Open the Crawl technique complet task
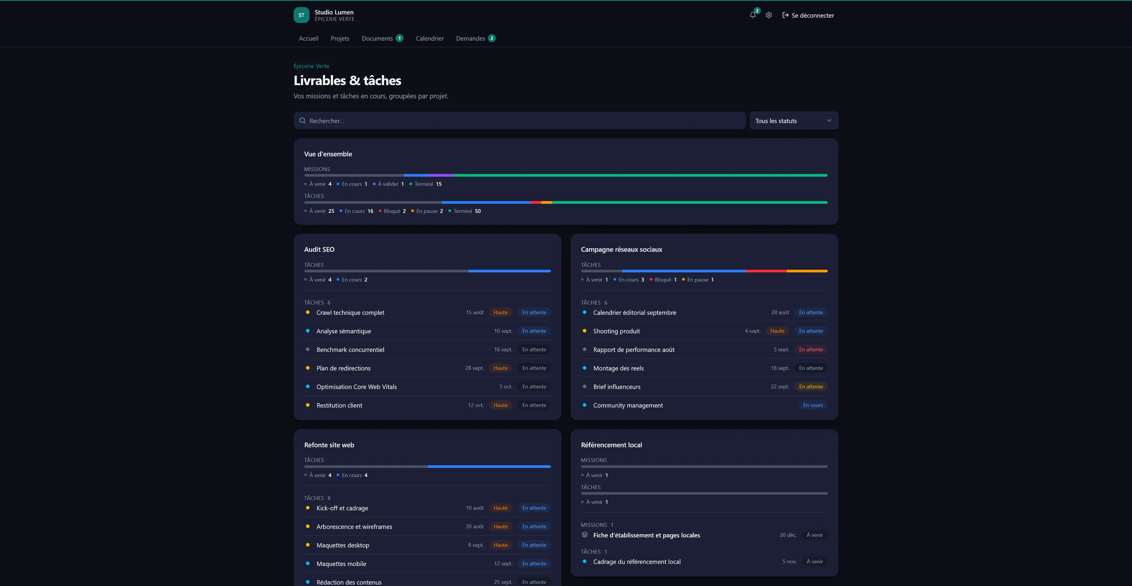The width and height of the screenshot is (1132, 586). pyautogui.click(x=427, y=312)
